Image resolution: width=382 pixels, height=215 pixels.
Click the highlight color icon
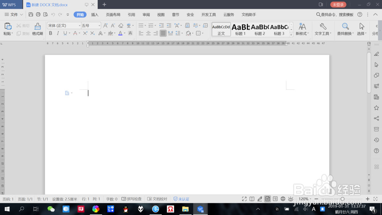click(x=111, y=33)
